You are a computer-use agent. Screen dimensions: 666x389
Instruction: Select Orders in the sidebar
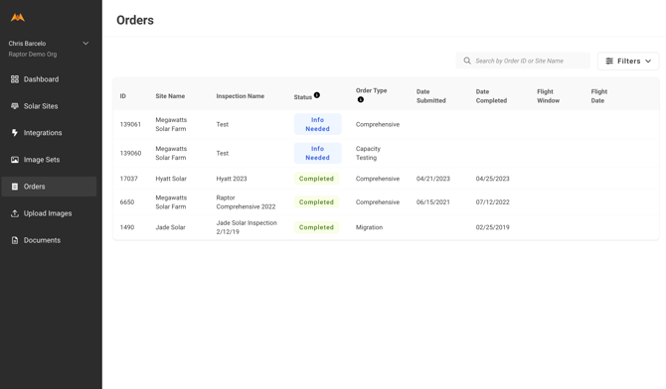pyautogui.click(x=49, y=187)
